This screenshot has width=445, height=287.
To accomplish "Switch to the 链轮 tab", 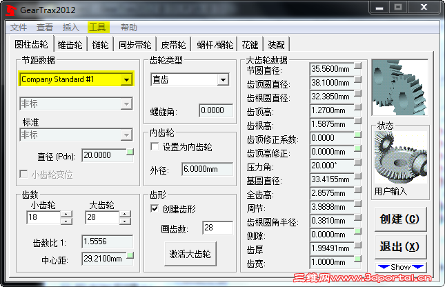I will (100, 45).
